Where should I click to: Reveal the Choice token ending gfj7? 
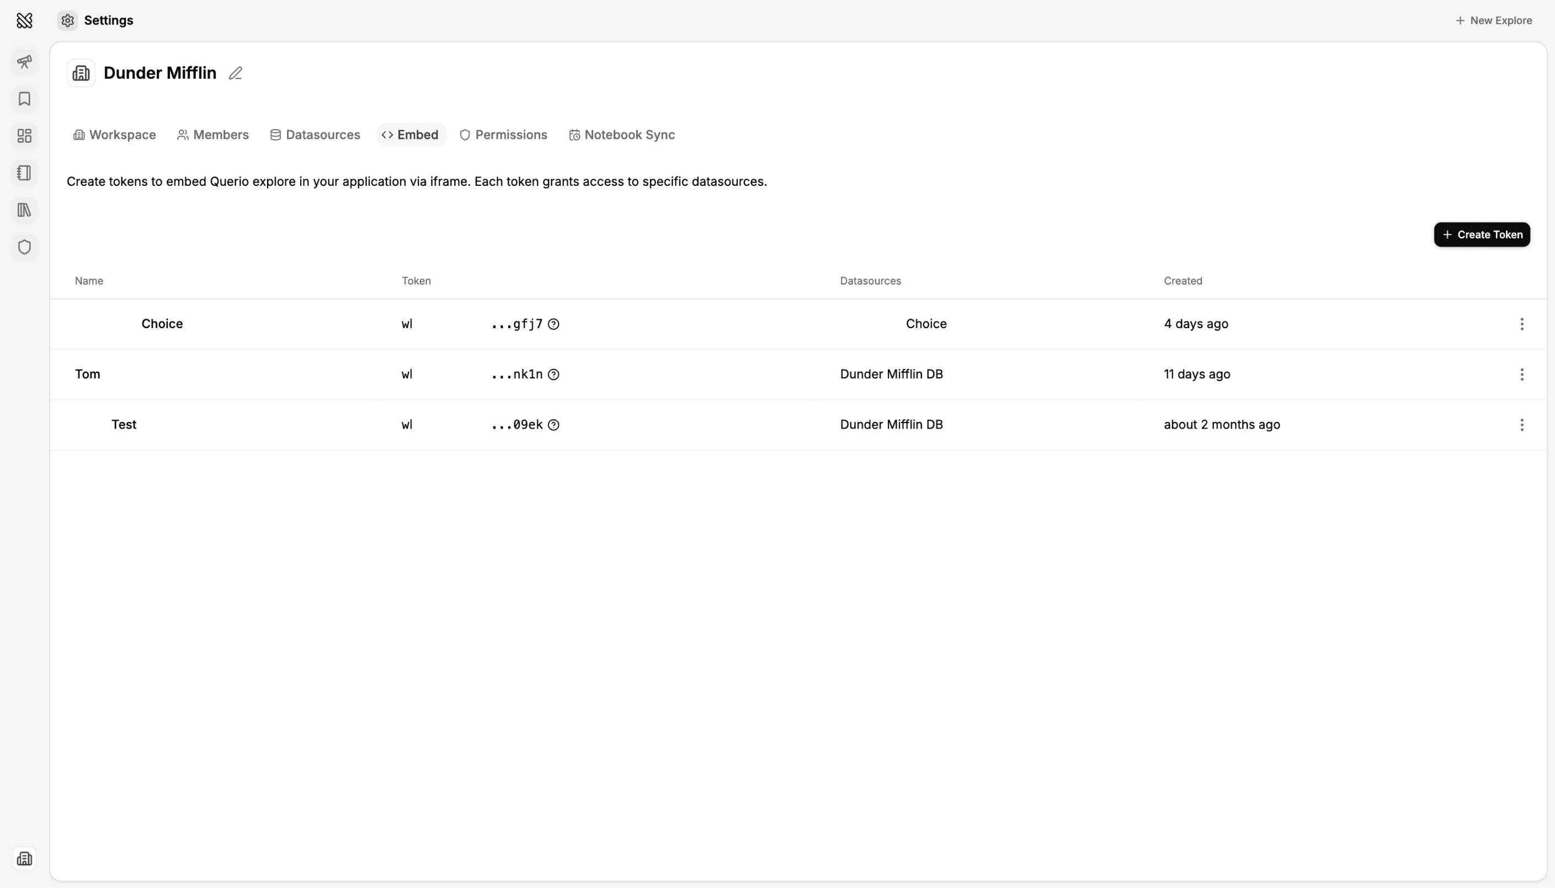(553, 323)
